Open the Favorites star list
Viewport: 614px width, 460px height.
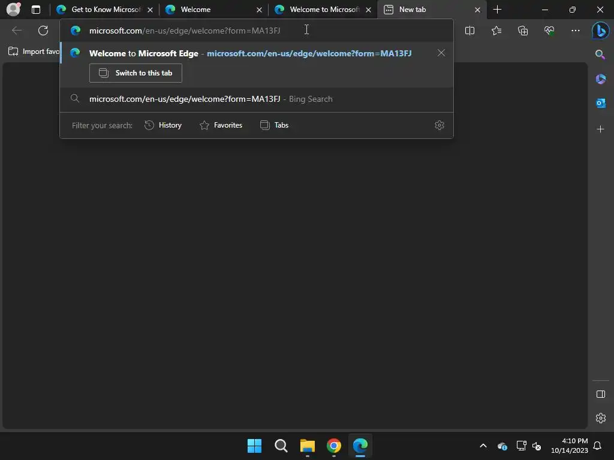pyautogui.click(x=496, y=31)
